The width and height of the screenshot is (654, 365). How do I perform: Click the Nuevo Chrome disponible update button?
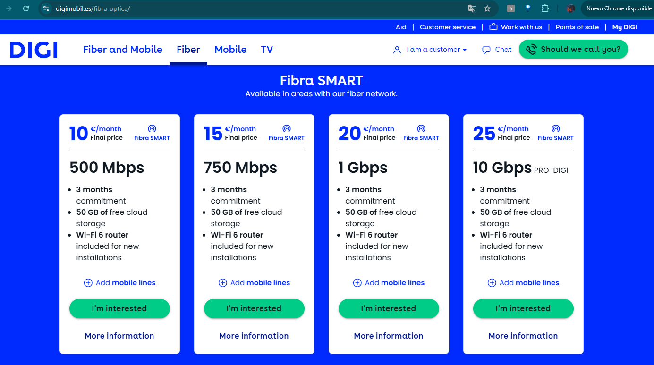pos(618,8)
